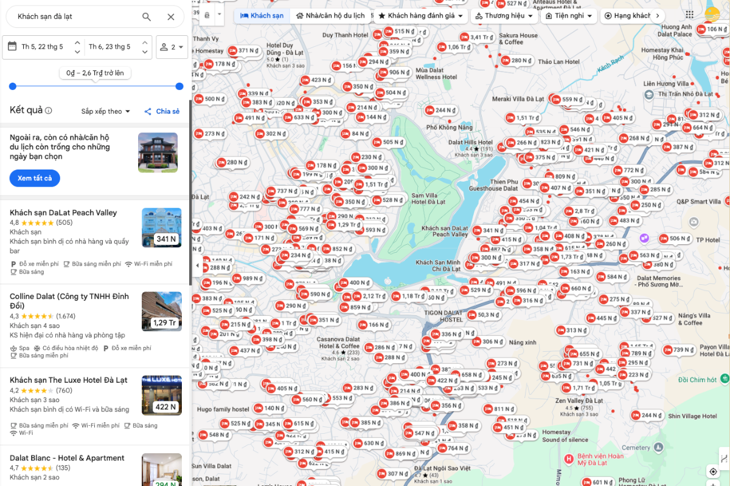Click the Bệnh viện Hoàn Mỹ hospital marker
The width and height of the screenshot is (730, 486).
coord(569,458)
